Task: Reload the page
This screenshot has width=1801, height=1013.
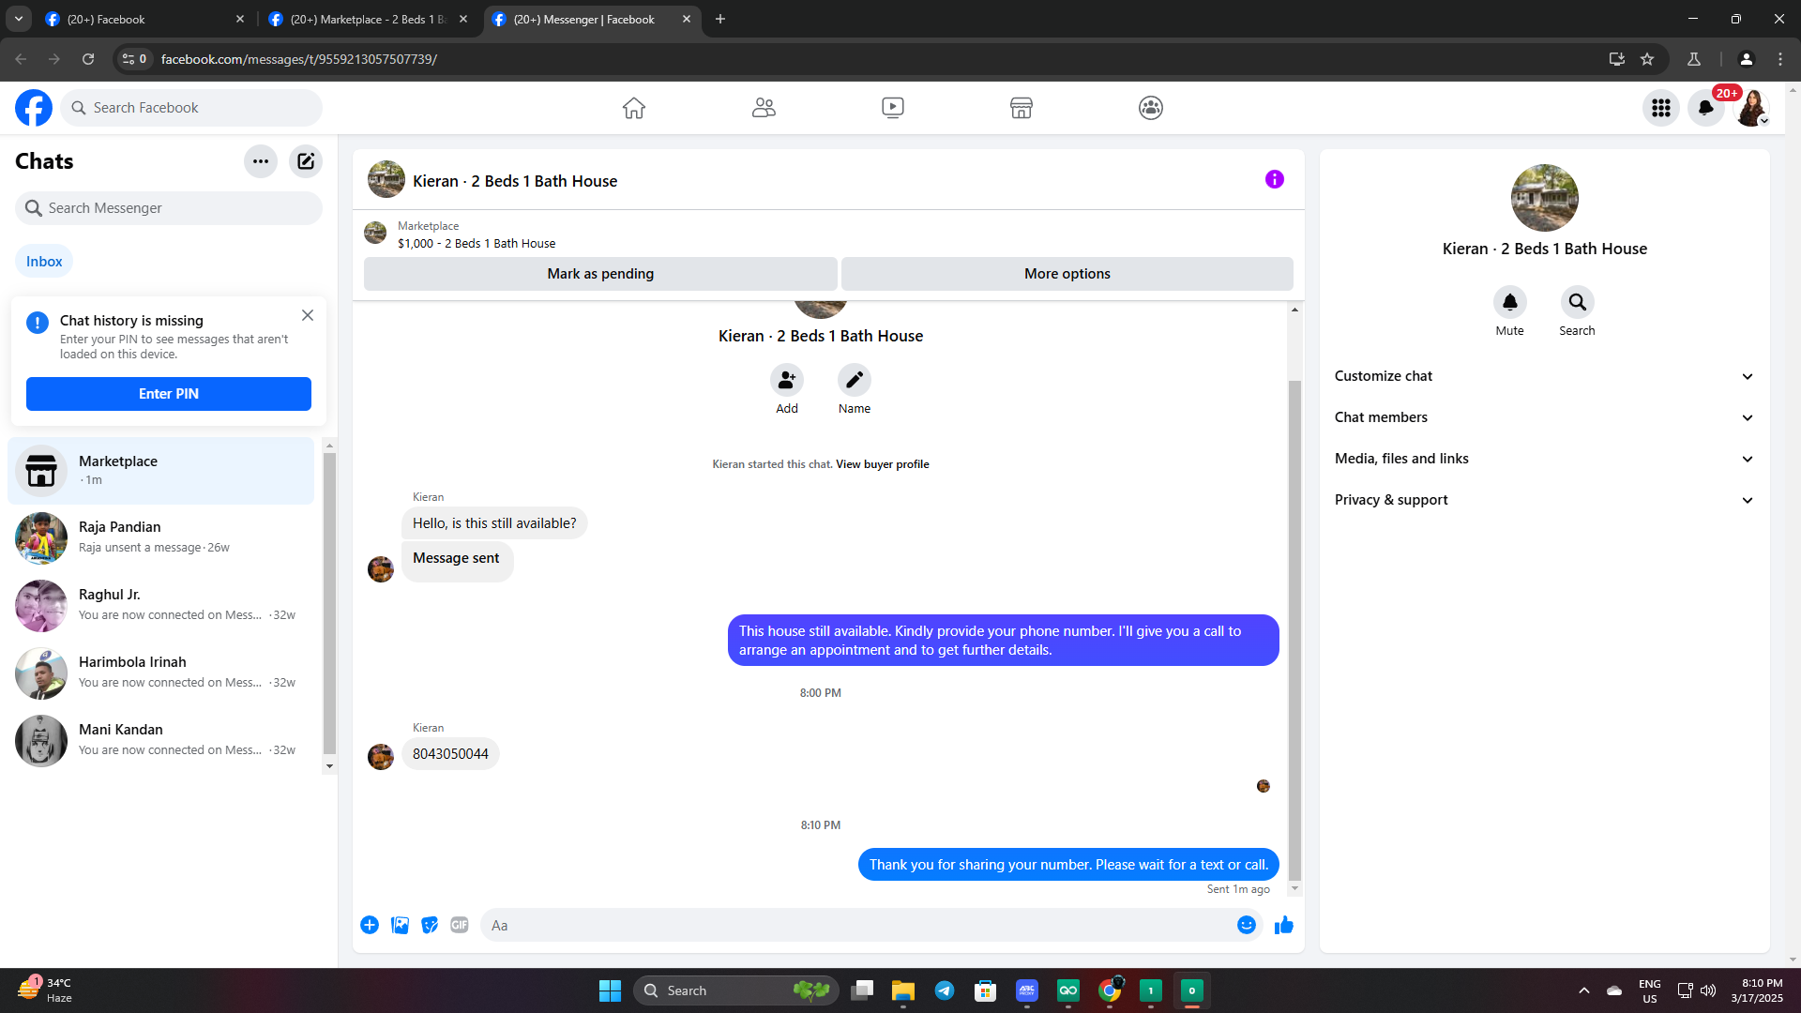Action: click(88, 59)
